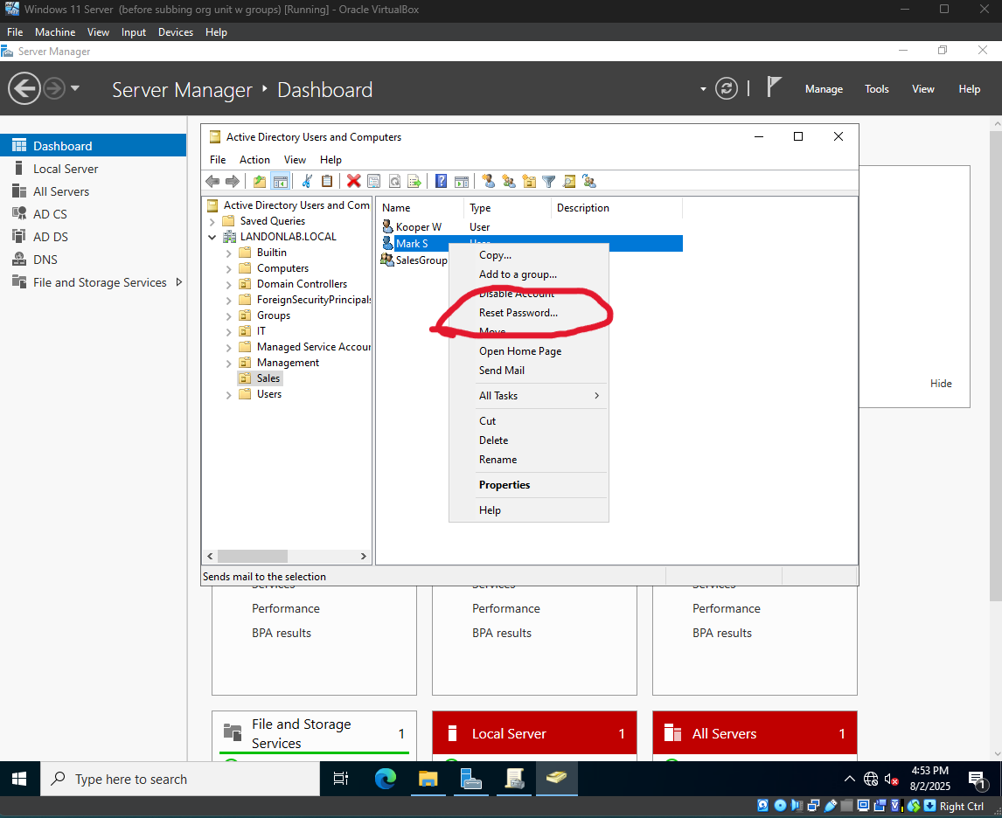Expand the Domain Controllers node arrow

click(x=229, y=284)
